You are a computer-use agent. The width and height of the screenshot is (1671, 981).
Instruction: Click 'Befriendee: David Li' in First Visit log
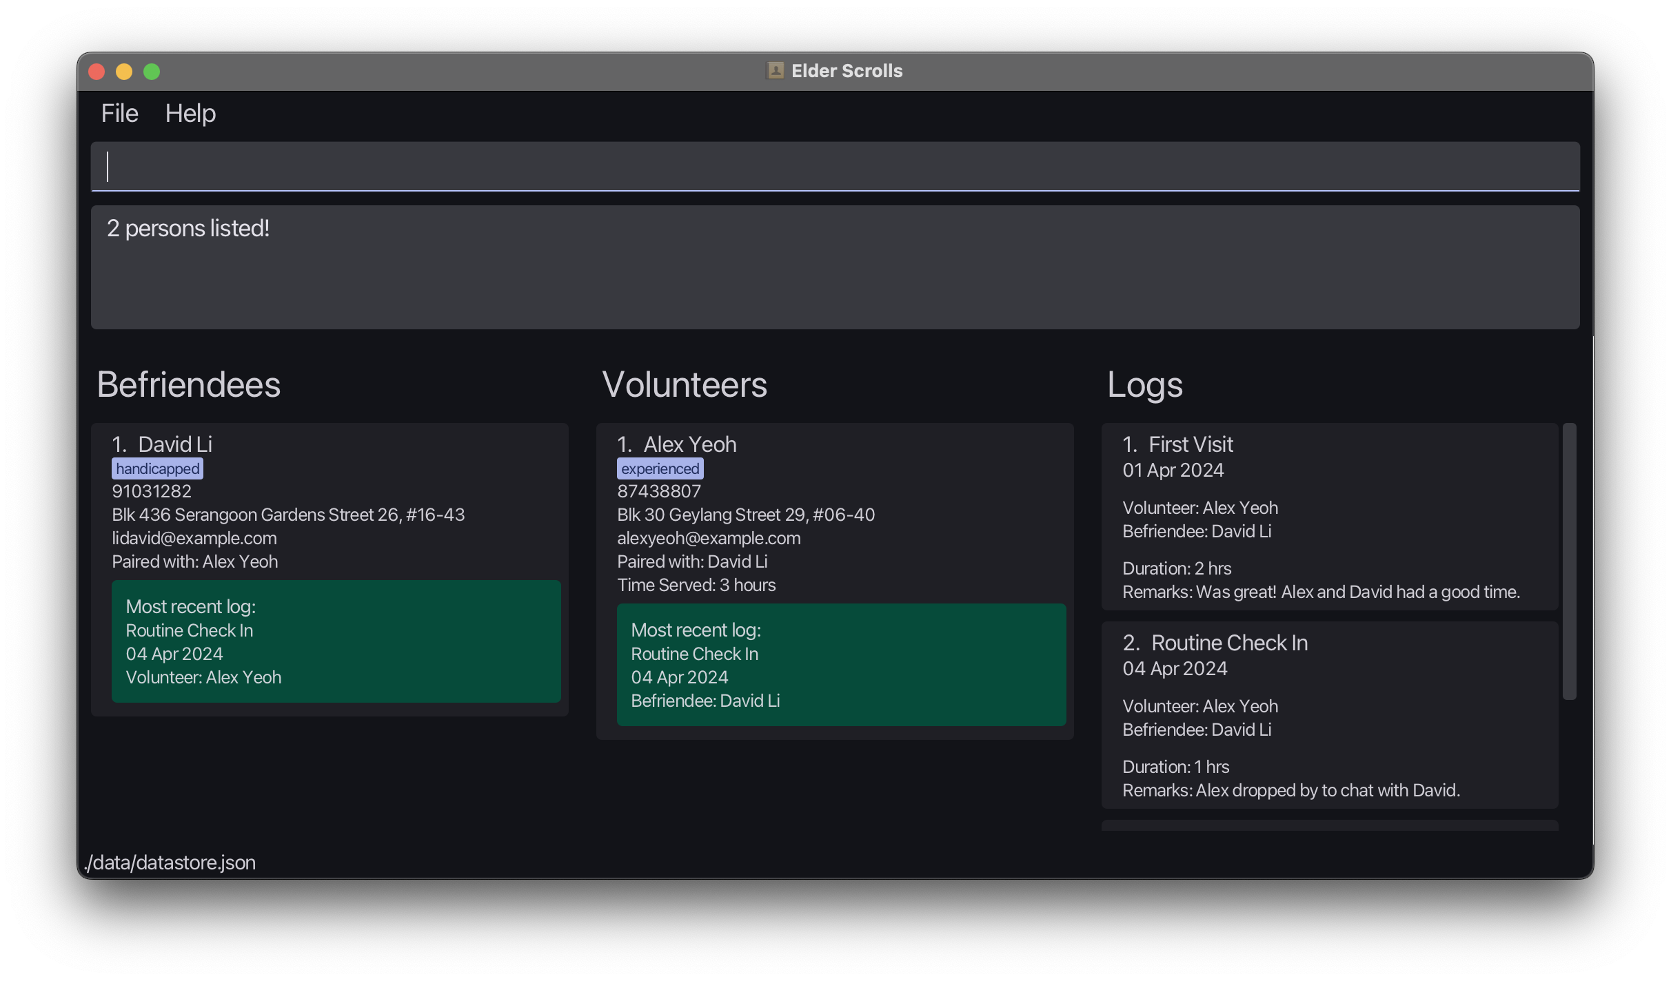tap(1197, 531)
